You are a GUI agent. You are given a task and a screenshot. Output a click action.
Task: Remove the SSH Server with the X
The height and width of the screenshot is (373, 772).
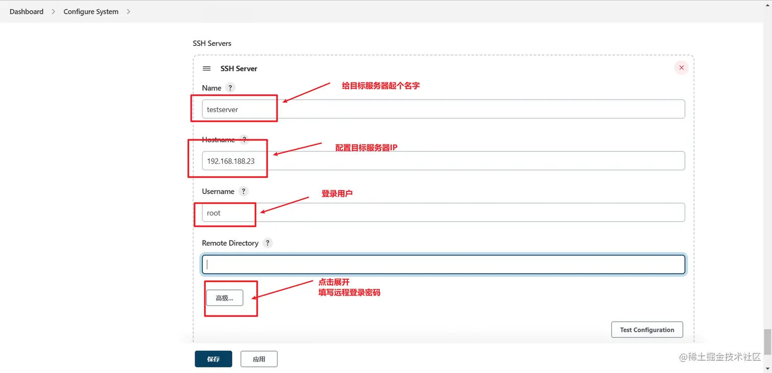681,68
